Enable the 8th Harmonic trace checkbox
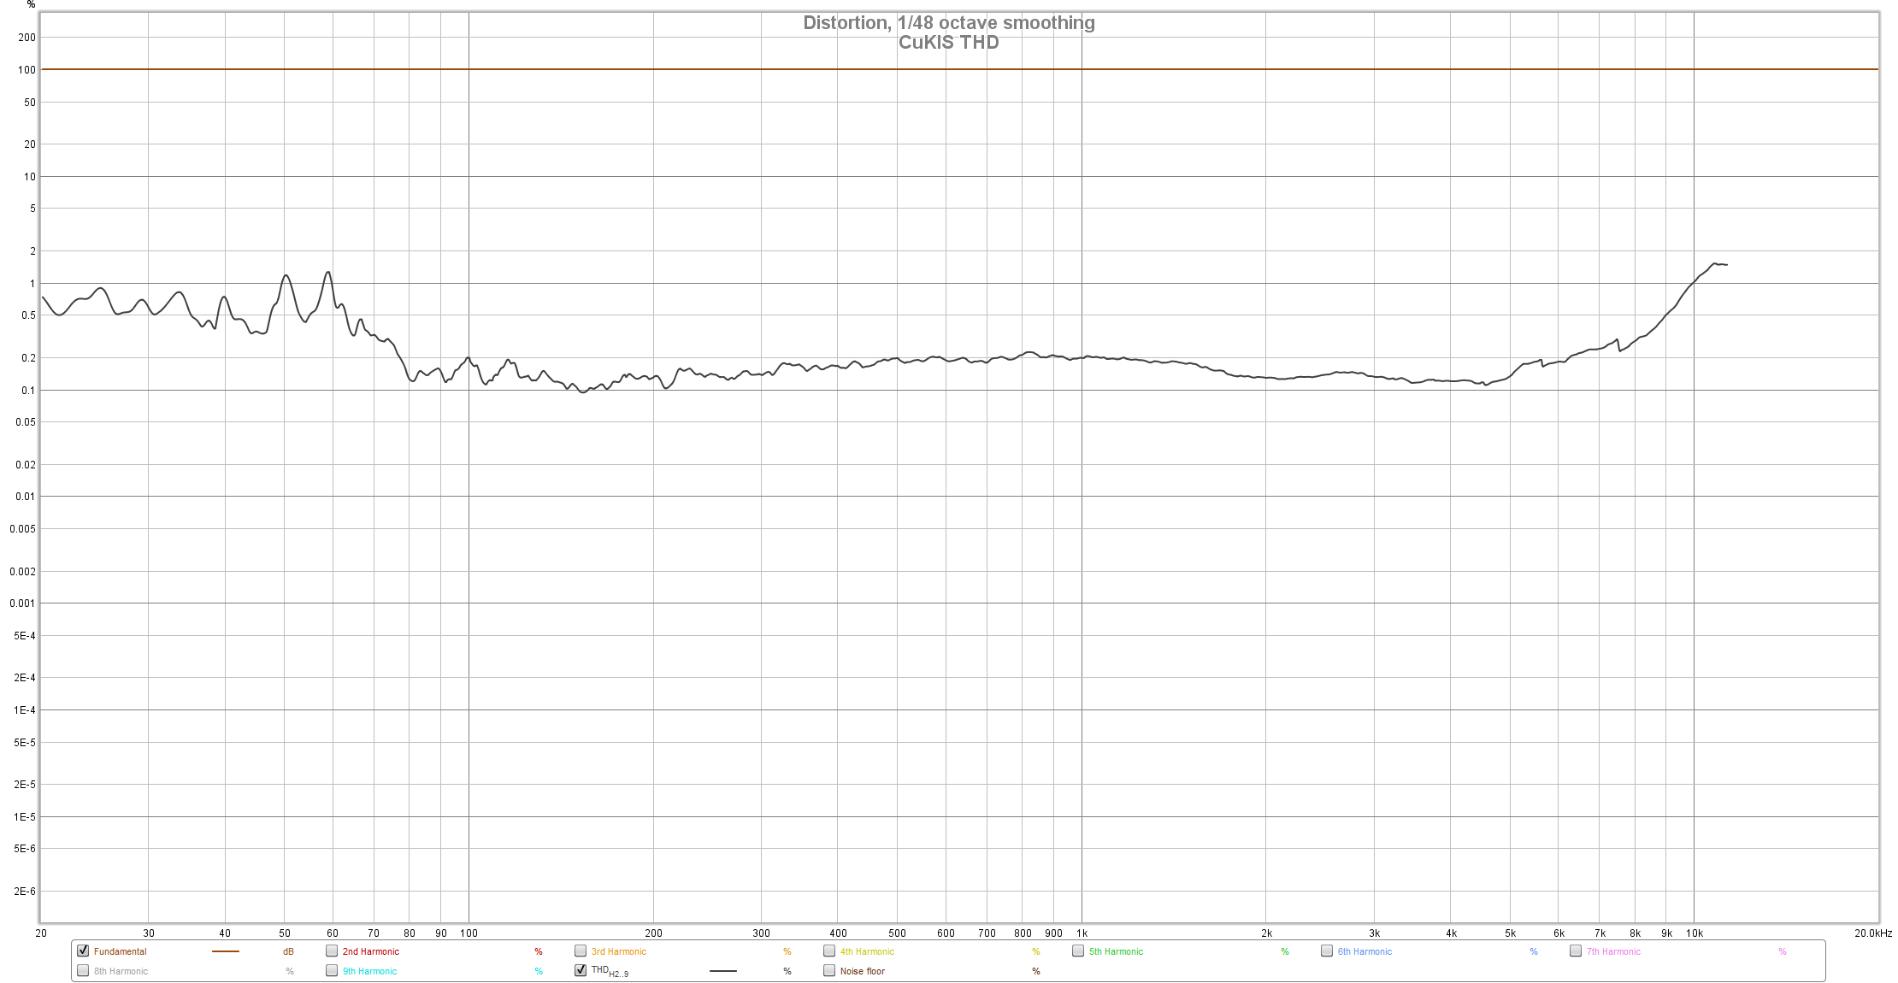The width and height of the screenshot is (1898, 983). click(x=83, y=970)
